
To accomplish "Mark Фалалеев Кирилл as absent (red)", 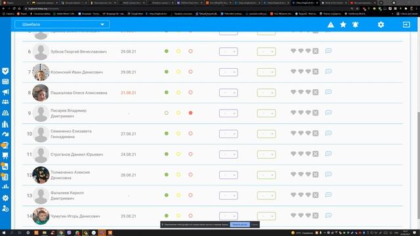I will pos(190,195).
